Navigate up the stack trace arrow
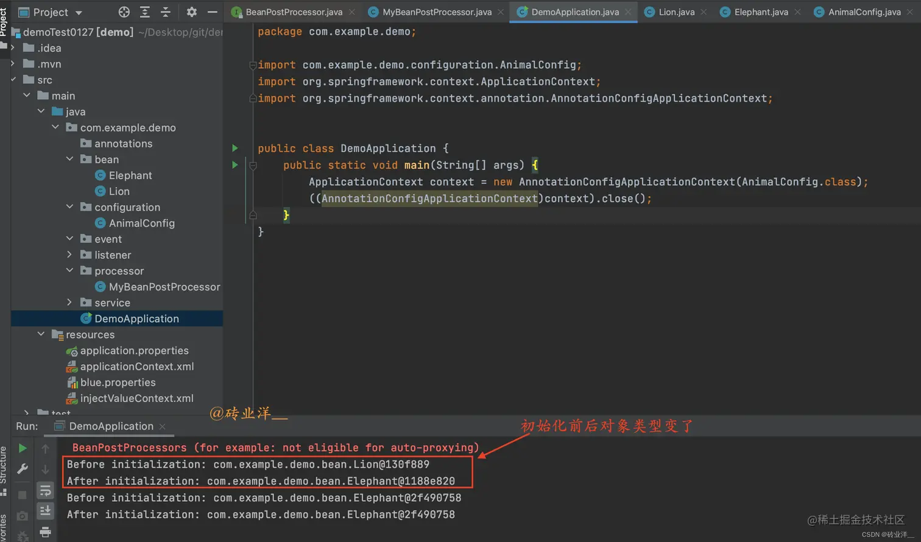 [45, 449]
